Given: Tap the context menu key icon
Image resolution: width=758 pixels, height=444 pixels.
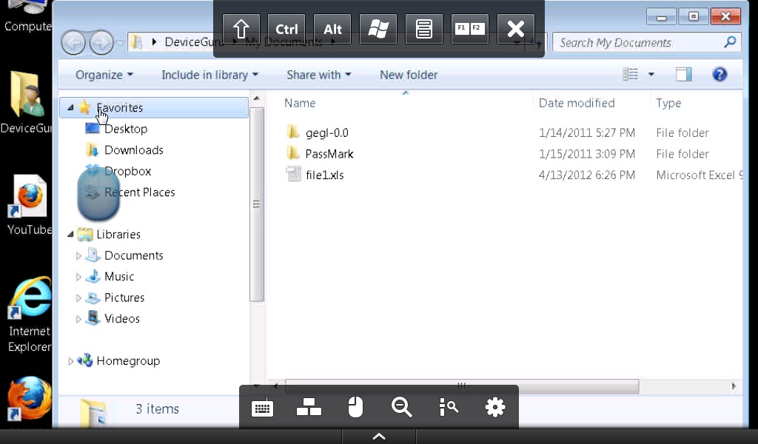Looking at the screenshot, I should (x=424, y=29).
